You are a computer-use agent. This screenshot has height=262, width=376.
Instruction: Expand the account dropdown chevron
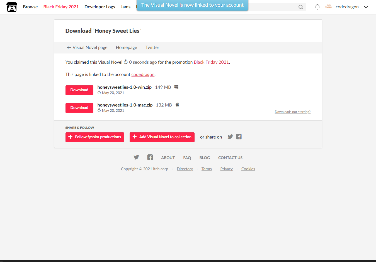click(x=366, y=7)
